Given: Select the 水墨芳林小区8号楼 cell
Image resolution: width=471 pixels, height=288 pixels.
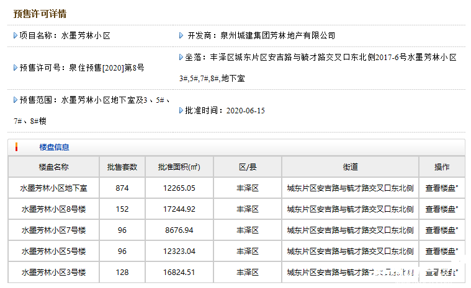Looking at the screenshot, I should point(54,209).
